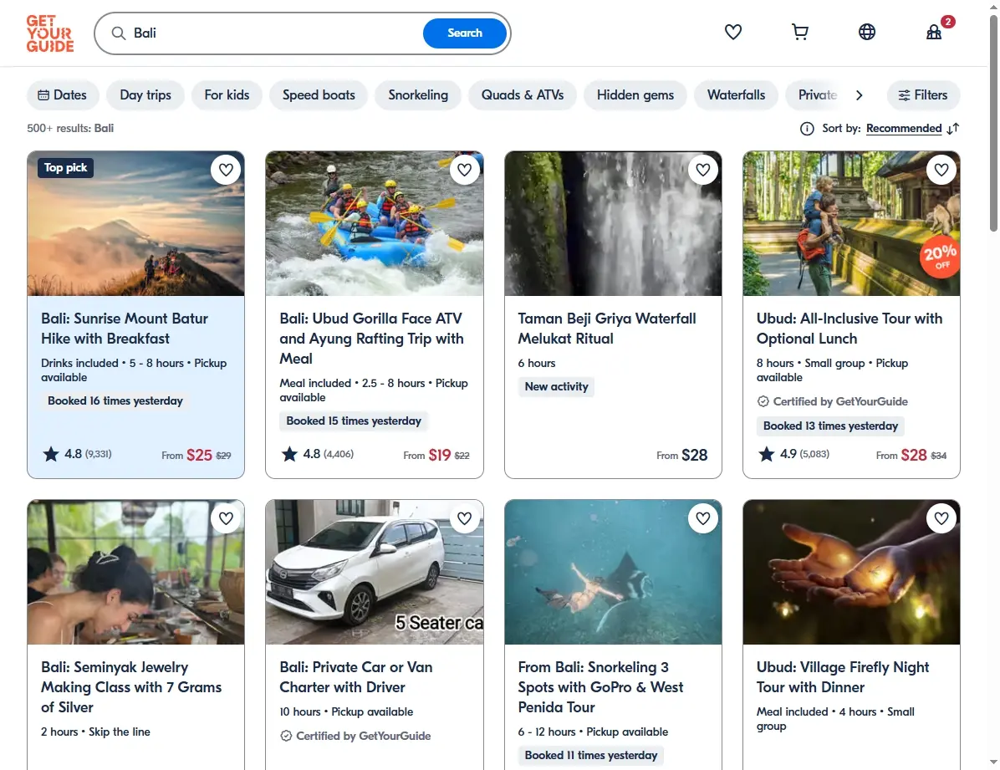
Task: Click the river rafting photo
Action: [x=375, y=223]
